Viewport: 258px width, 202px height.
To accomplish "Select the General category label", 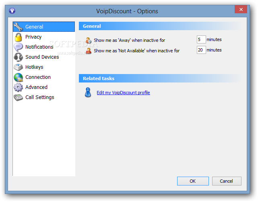I will pos(34,27).
